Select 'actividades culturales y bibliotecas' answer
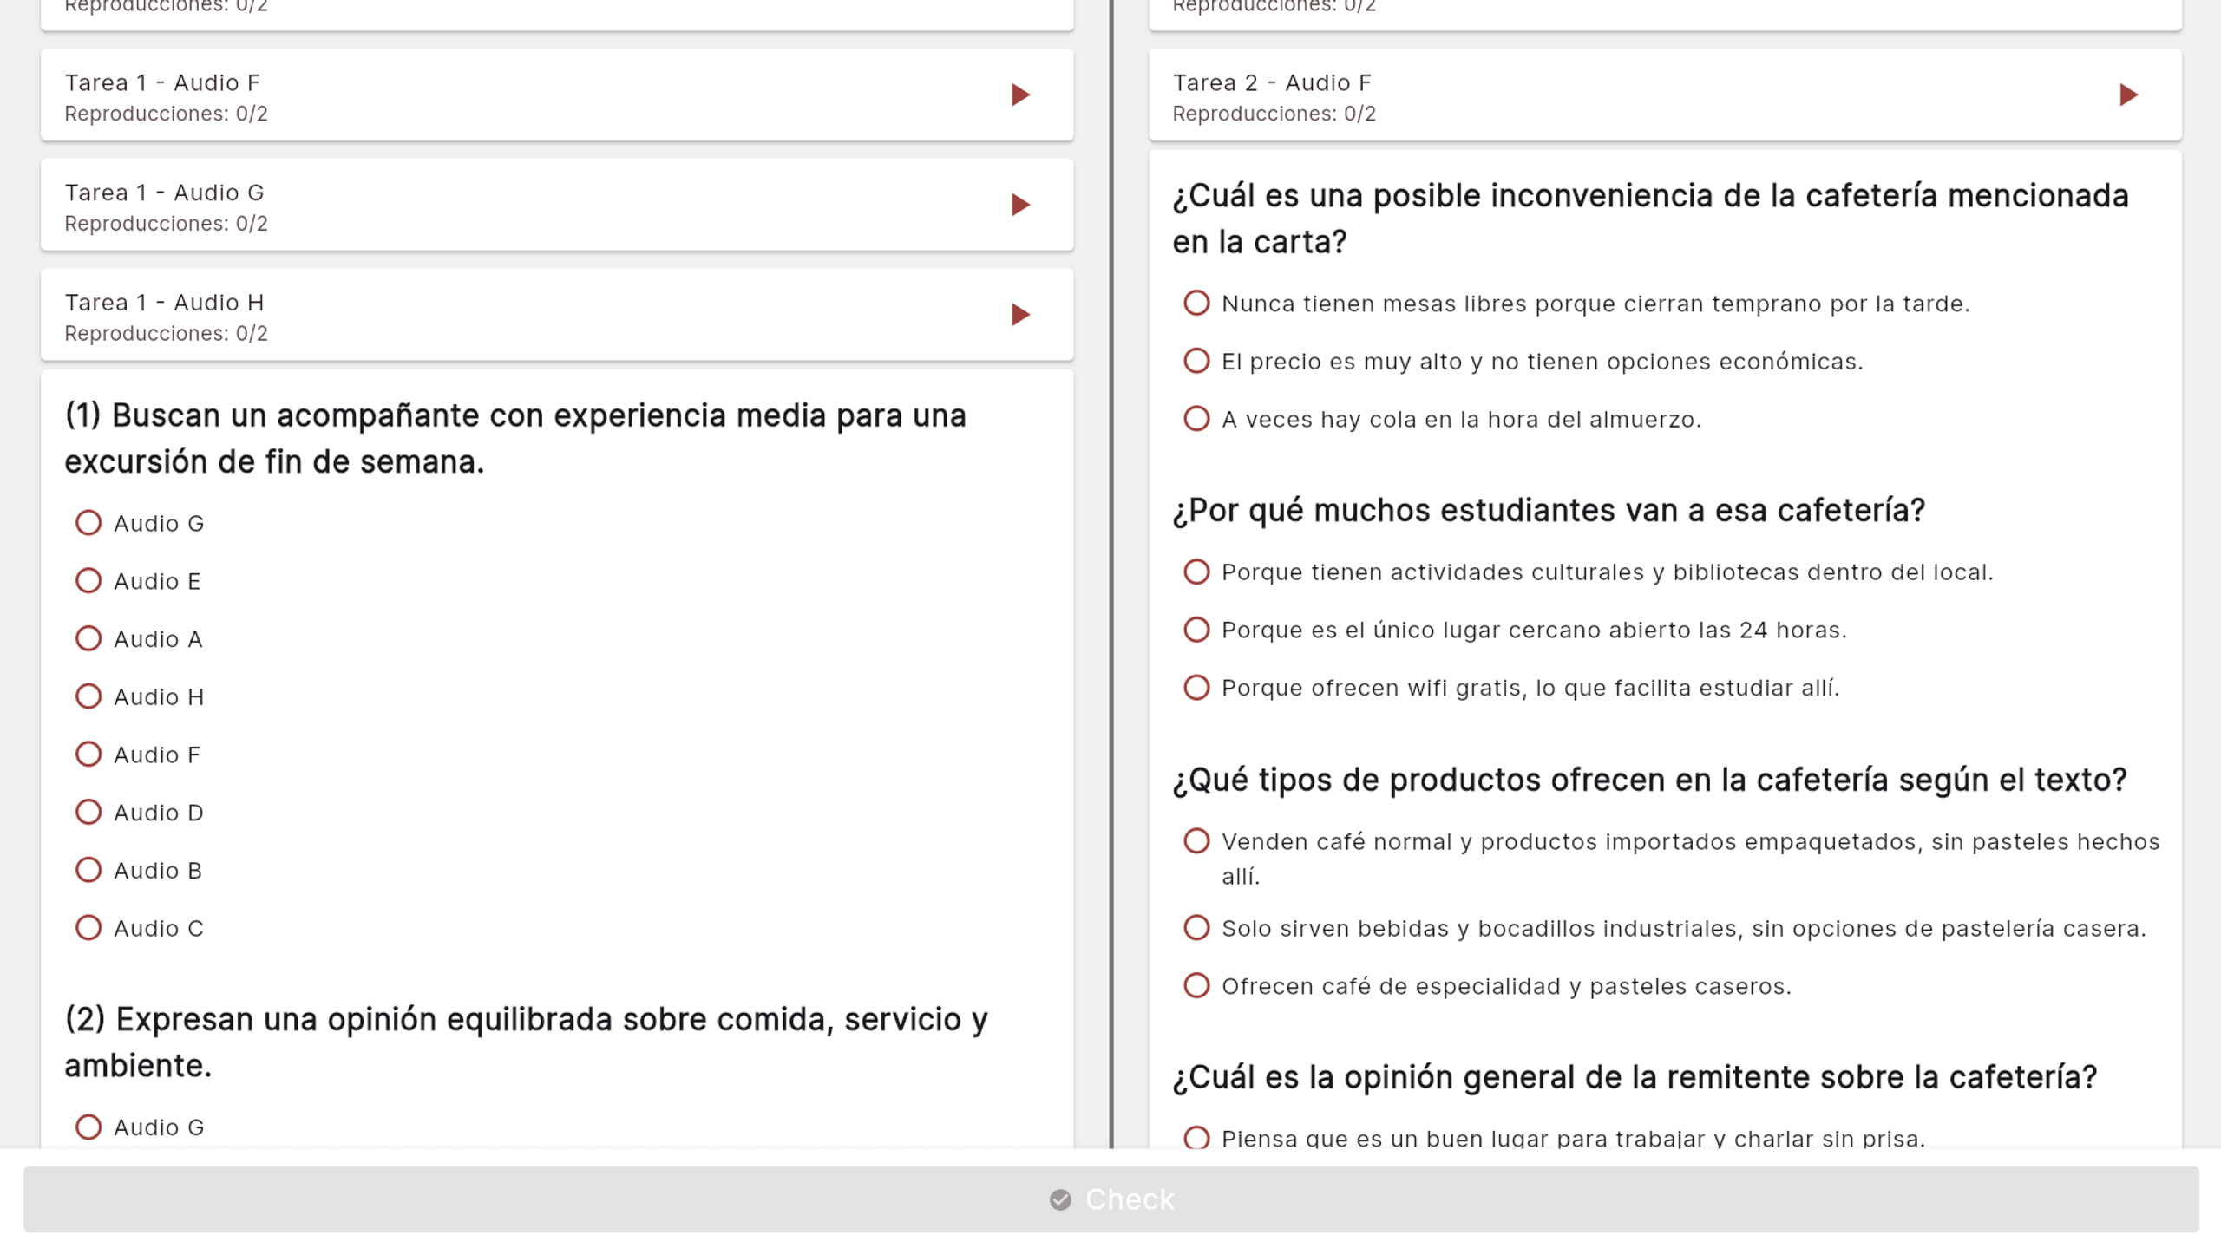 1196,572
